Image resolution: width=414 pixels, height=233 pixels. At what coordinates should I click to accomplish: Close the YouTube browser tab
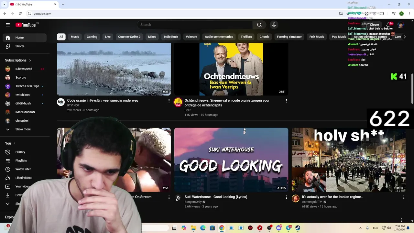click(55, 5)
